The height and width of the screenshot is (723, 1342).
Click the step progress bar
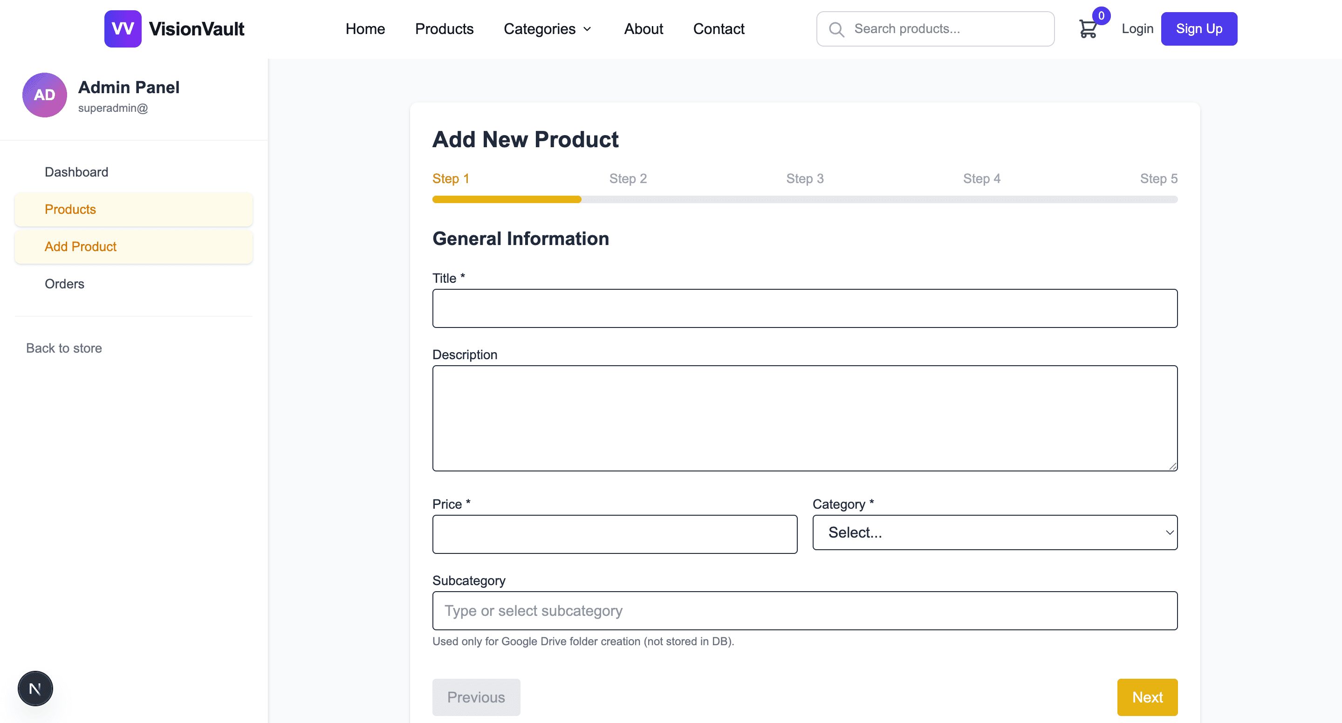pyautogui.click(x=804, y=199)
